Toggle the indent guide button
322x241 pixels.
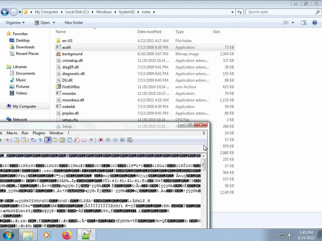tap(48, 140)
